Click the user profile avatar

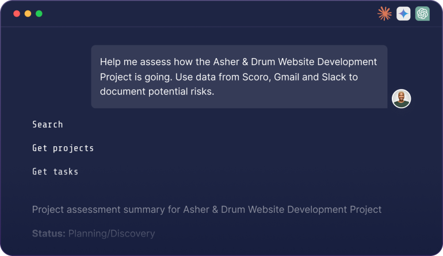[x=401, y=98]
